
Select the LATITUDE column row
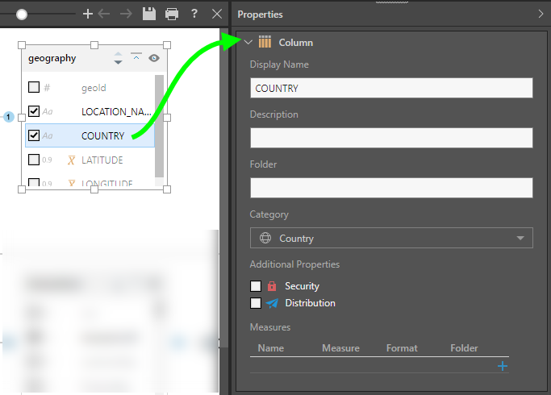coord(102,160)
